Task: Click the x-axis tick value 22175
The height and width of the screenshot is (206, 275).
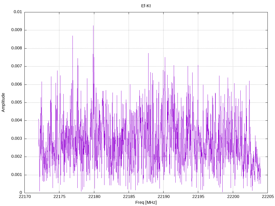Action: pos(59,197)
